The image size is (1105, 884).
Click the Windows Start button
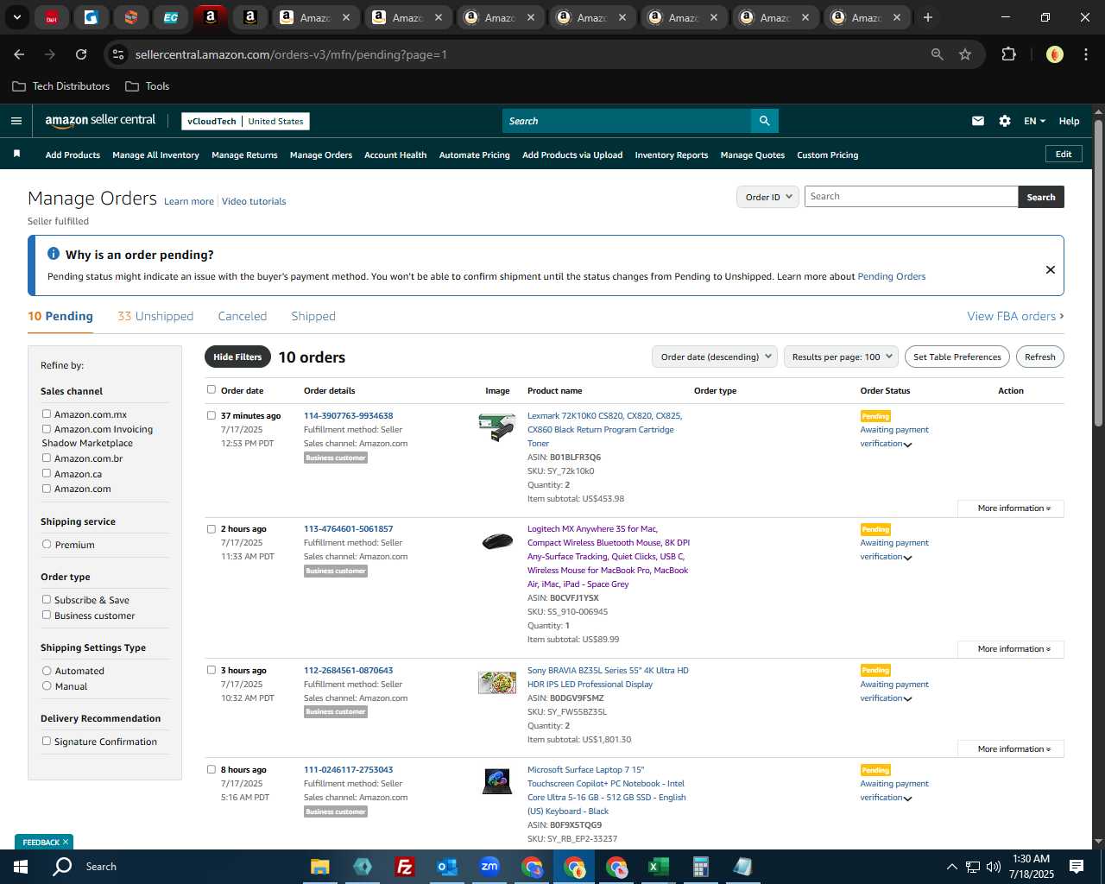[21, 867]
